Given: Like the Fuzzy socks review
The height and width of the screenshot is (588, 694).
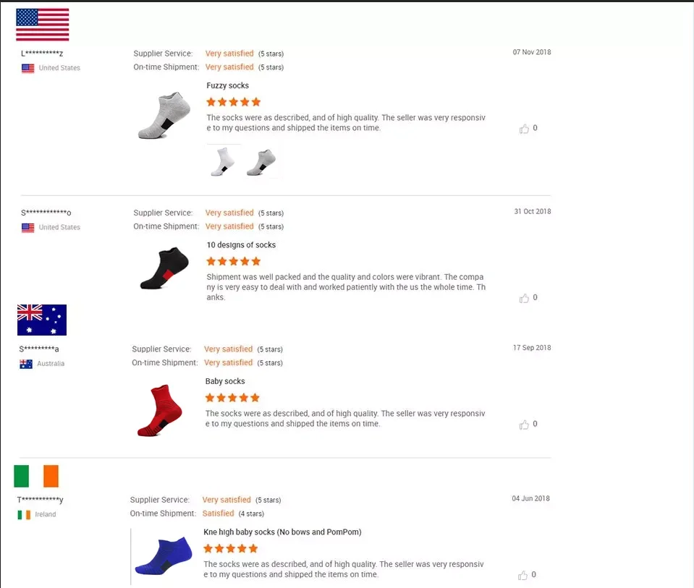Looking at the screenshot, I should (524, 129).
